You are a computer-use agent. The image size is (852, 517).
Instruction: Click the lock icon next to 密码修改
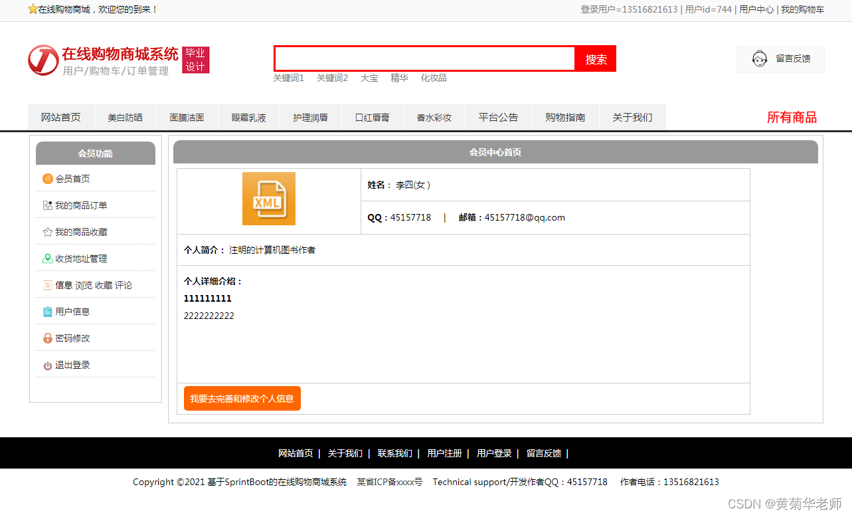47,338
